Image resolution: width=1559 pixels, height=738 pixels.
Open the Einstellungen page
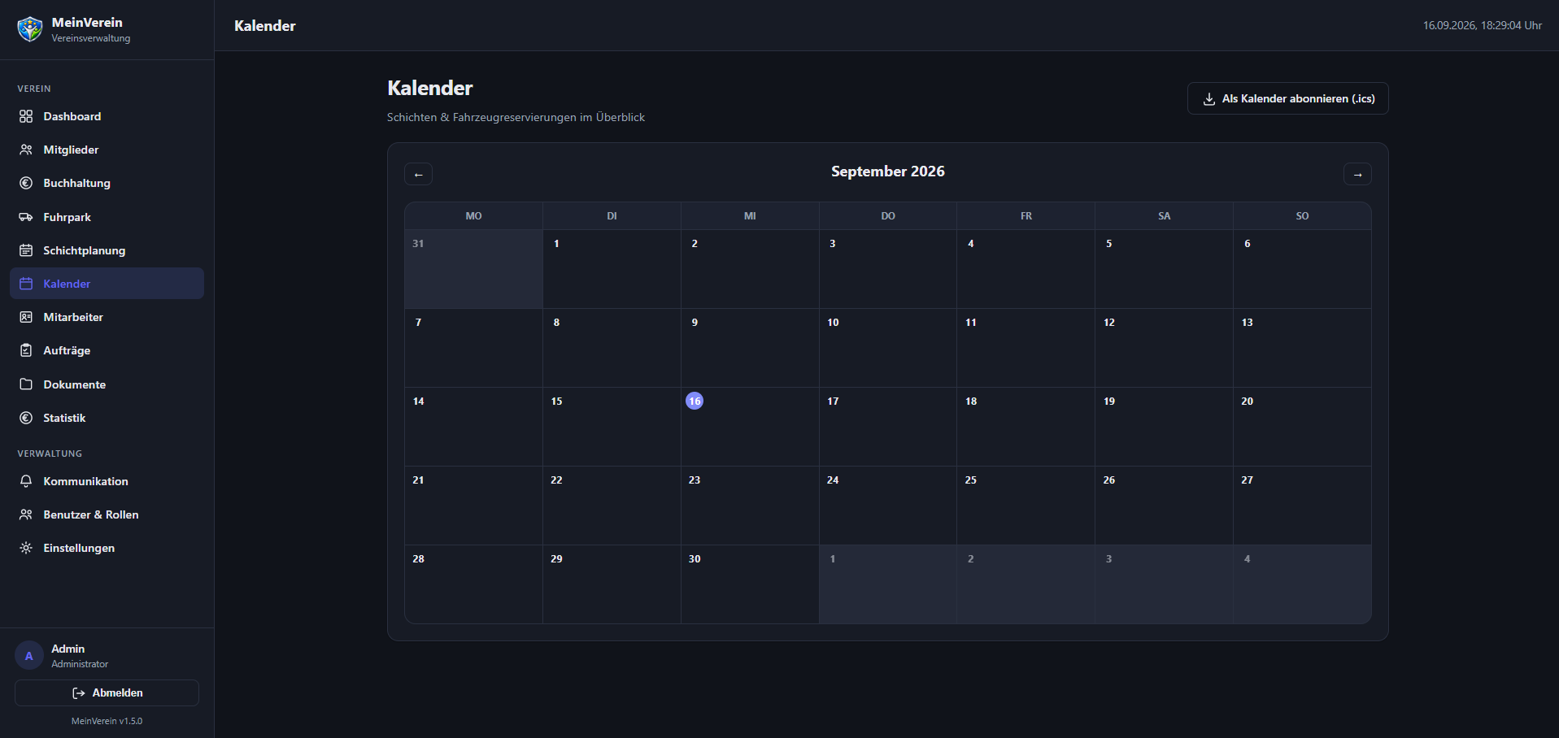(107, 548)
